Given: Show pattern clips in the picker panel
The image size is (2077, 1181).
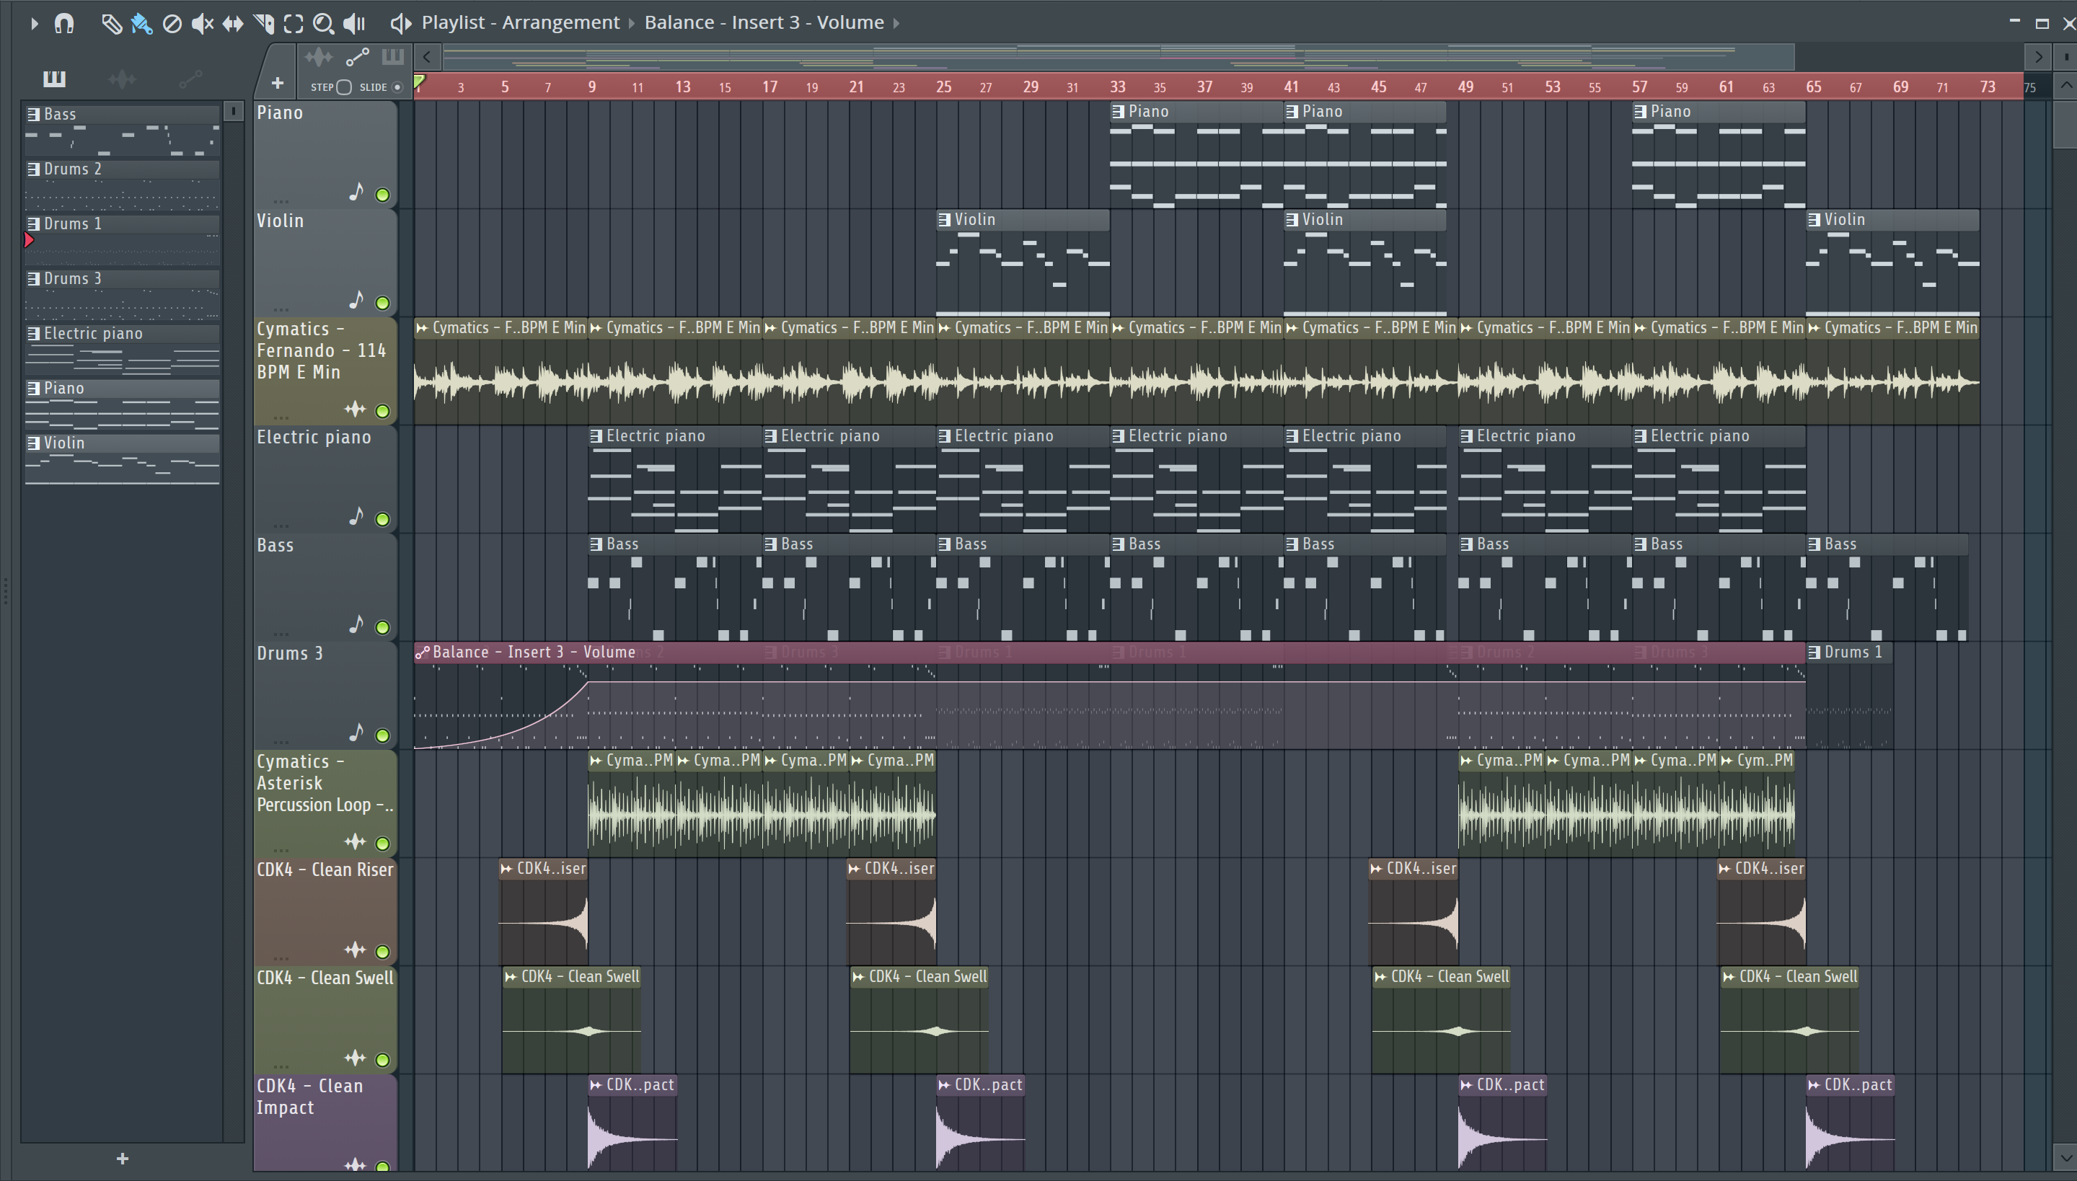Looking at the screenshot, I should (x=54, y=79).
